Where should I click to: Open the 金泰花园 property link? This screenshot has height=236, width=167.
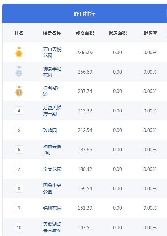pyautogui.click(x=52, y=169)
